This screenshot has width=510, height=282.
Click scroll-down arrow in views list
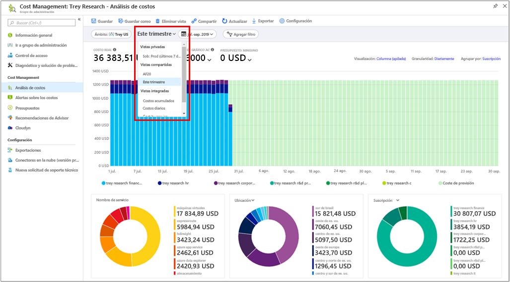click(x=184, y=113)
